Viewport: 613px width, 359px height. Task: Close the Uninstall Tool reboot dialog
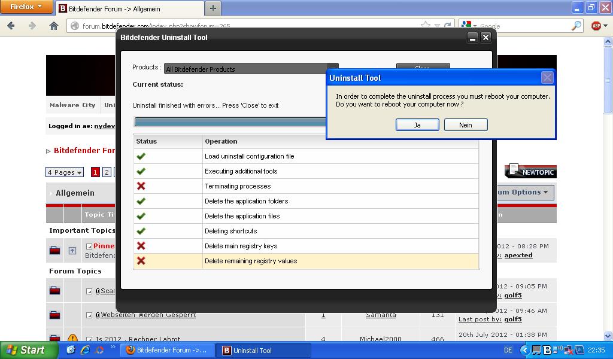(x=547, y=78)
